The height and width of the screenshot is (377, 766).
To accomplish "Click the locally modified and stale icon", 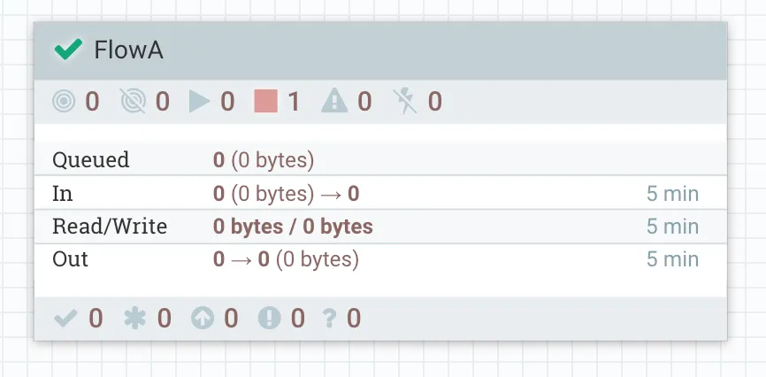I will (x=268, y=318).
